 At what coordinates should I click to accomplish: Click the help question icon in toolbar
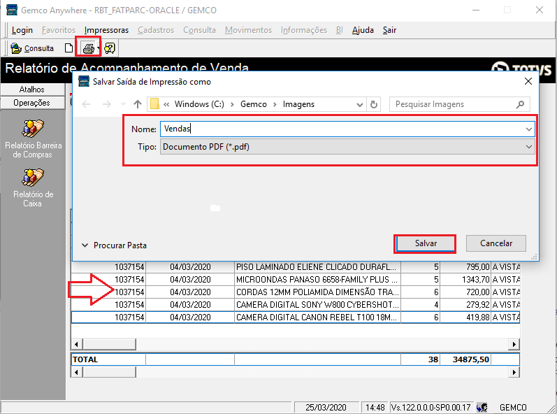click(x=110, y=48)
